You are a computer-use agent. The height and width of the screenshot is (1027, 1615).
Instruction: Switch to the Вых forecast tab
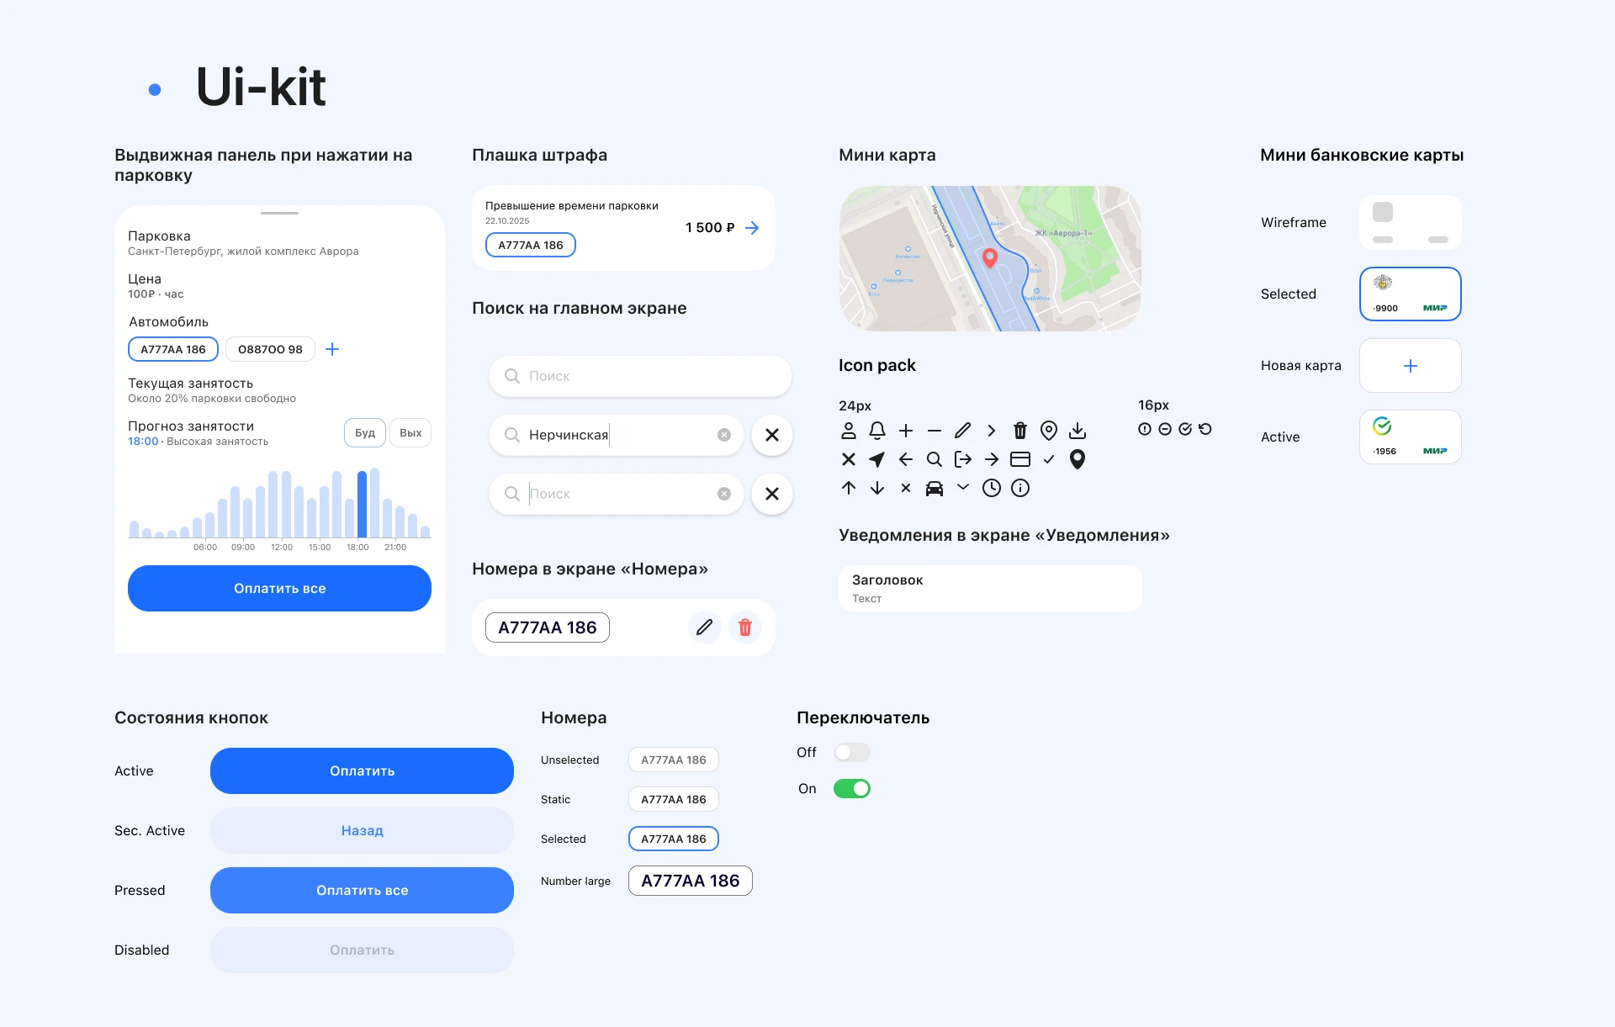[410, 433]
